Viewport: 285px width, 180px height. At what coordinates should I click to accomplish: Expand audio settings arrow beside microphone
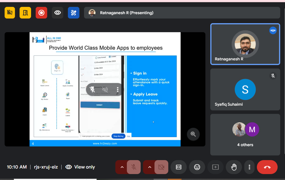click(x=122, y=167)
